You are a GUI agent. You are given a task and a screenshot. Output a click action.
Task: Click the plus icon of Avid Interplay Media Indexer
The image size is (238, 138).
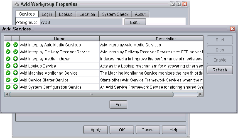tap(16, 59)
